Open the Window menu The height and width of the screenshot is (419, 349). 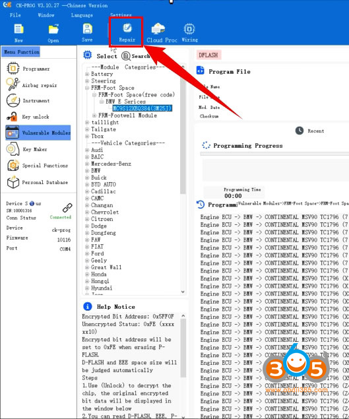[x=46, y=15]
